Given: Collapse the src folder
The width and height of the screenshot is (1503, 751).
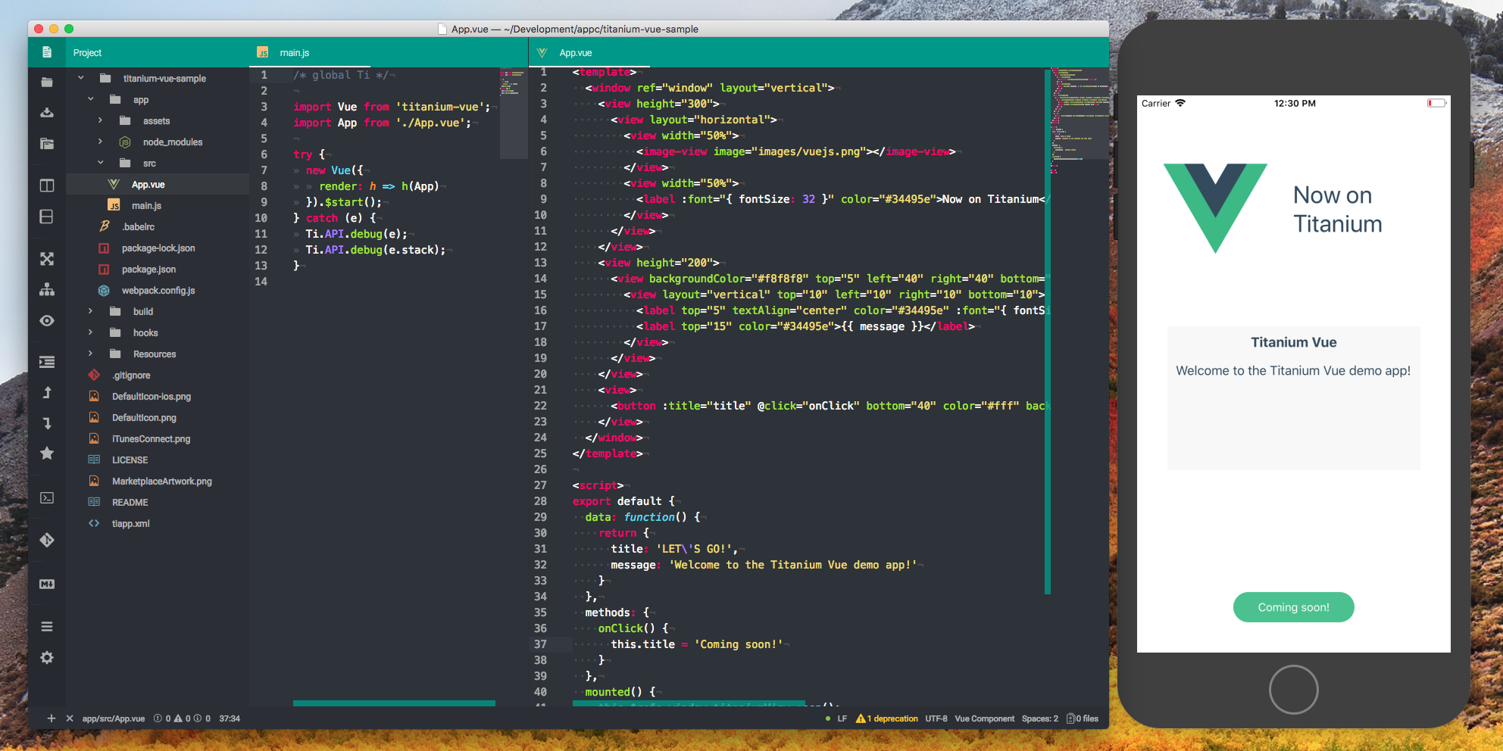Looking at the screenshot, I should [x=100, y=163].
